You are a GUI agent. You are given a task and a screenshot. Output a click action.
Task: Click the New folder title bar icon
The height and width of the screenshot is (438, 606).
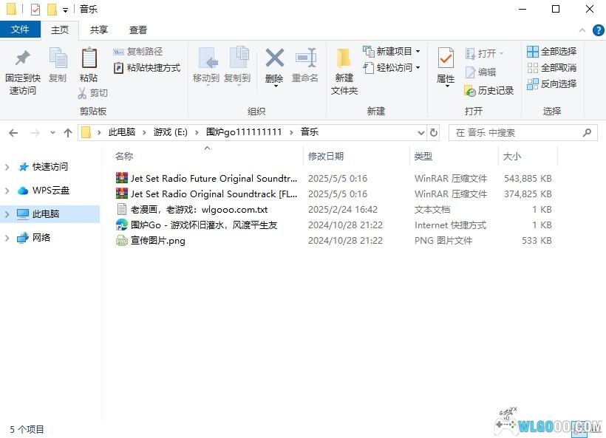point(52,10)
